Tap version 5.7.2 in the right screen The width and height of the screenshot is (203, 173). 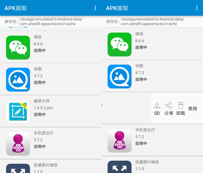(x=140, y=137)
